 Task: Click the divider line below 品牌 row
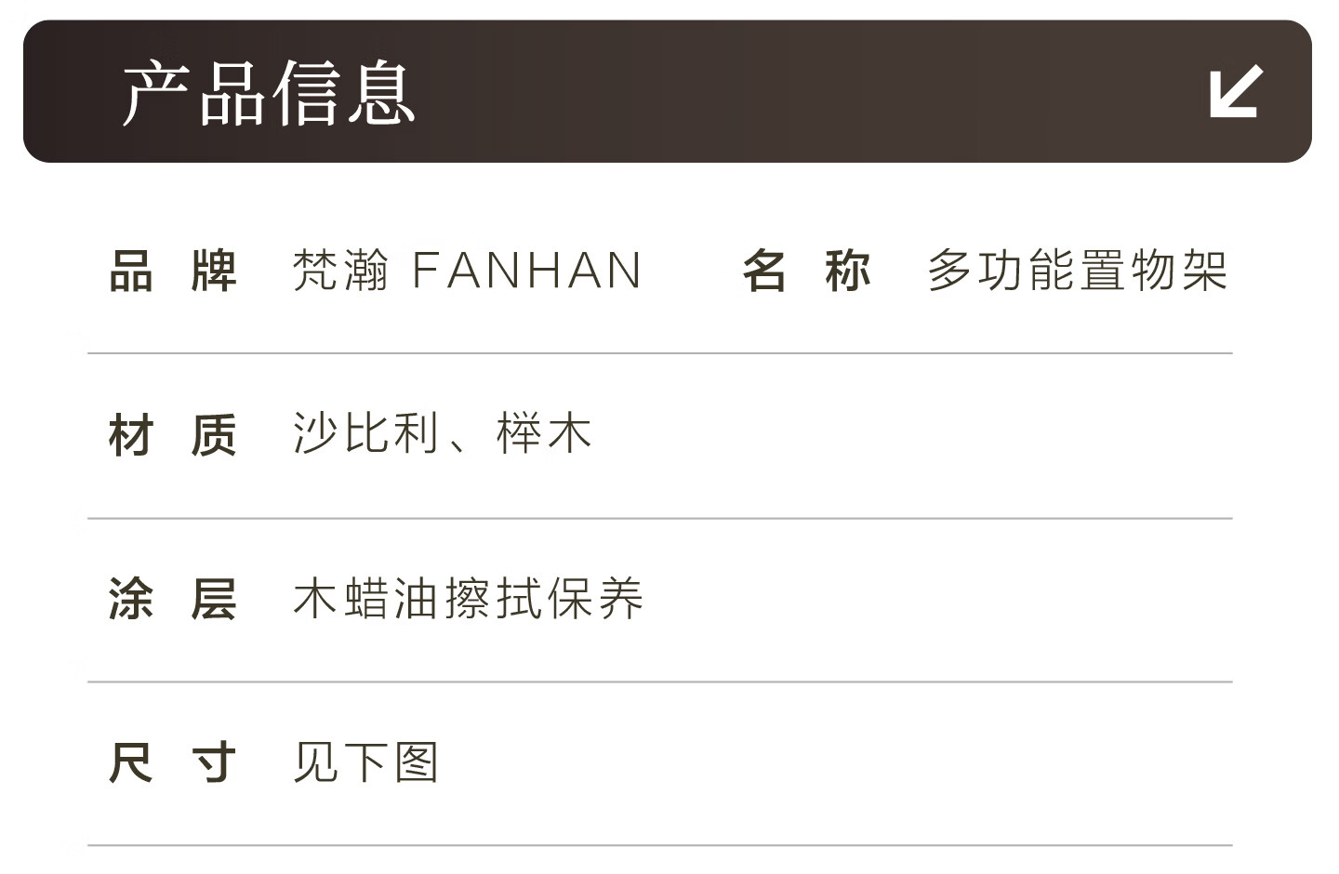point(660,353)
